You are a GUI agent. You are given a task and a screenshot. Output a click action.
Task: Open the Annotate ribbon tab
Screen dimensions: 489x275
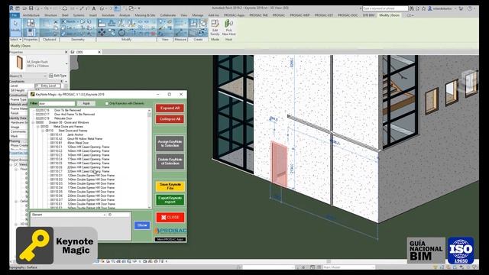pyautogui.click(x=108, y=15)
